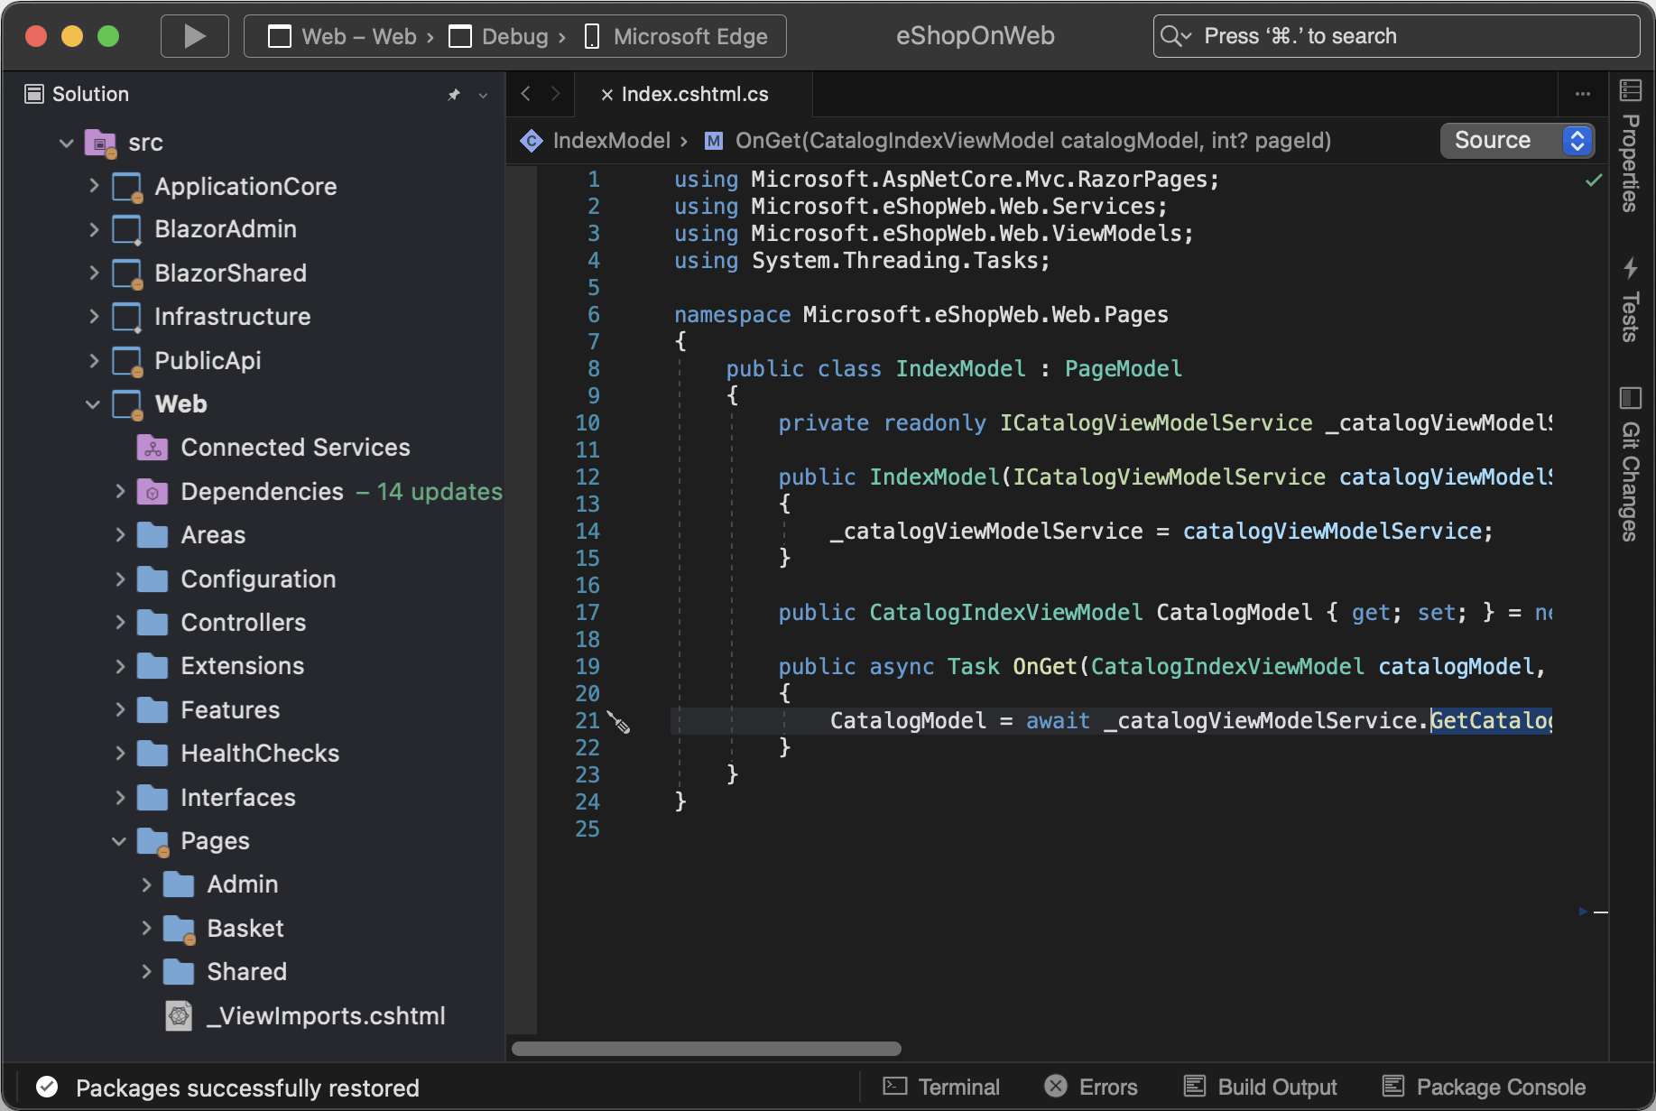
Task: Expand the ApplicationCore project
Action: pos(95,186)
